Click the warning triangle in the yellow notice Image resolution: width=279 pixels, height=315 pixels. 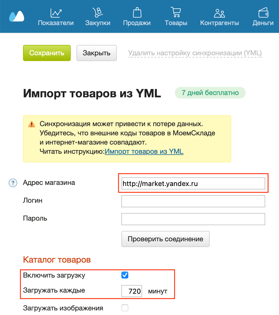pyautogui.click(x=31, y=125)
